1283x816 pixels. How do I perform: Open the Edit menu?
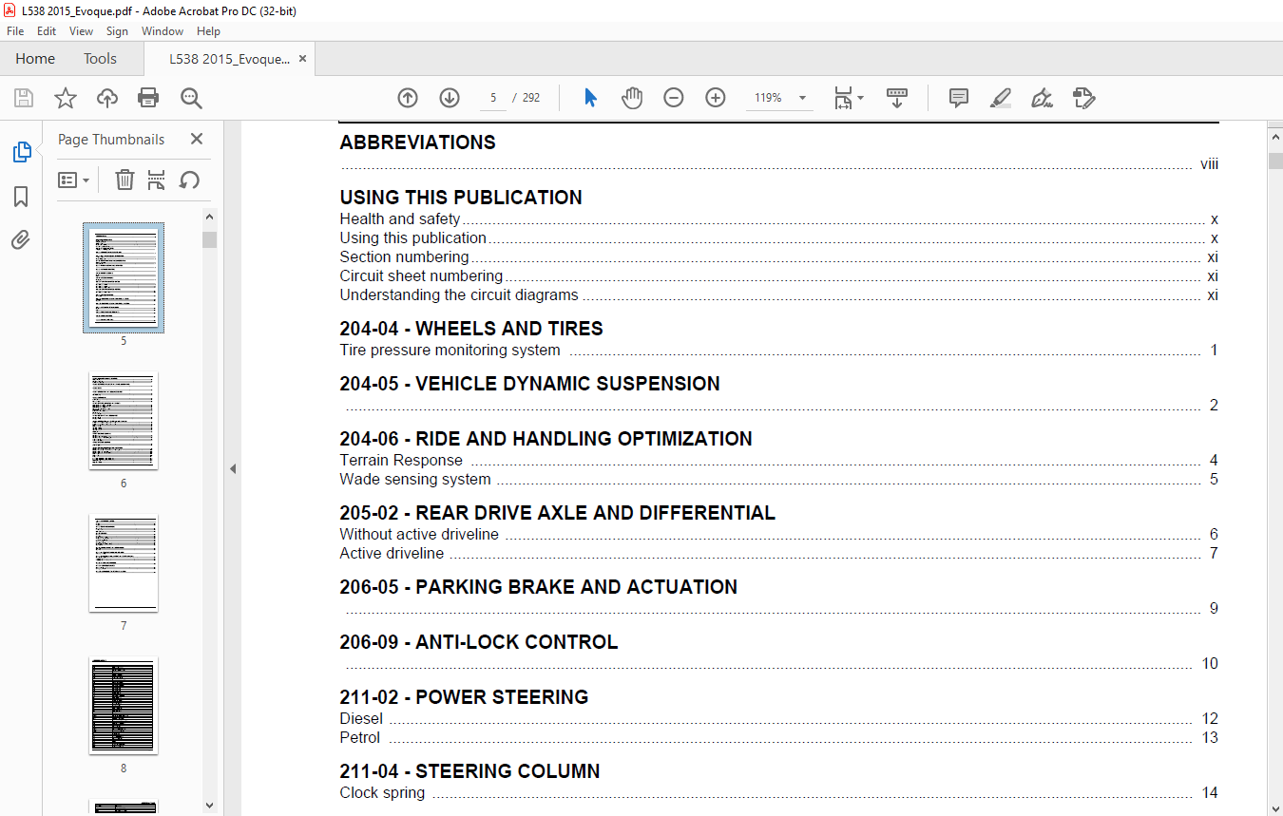[x=47, y=31]
